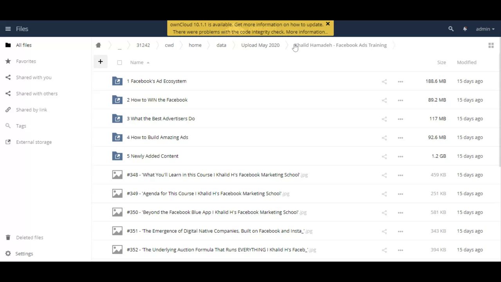
Task: Open Favorites in sidebar
Action: [x=26, y=61]
